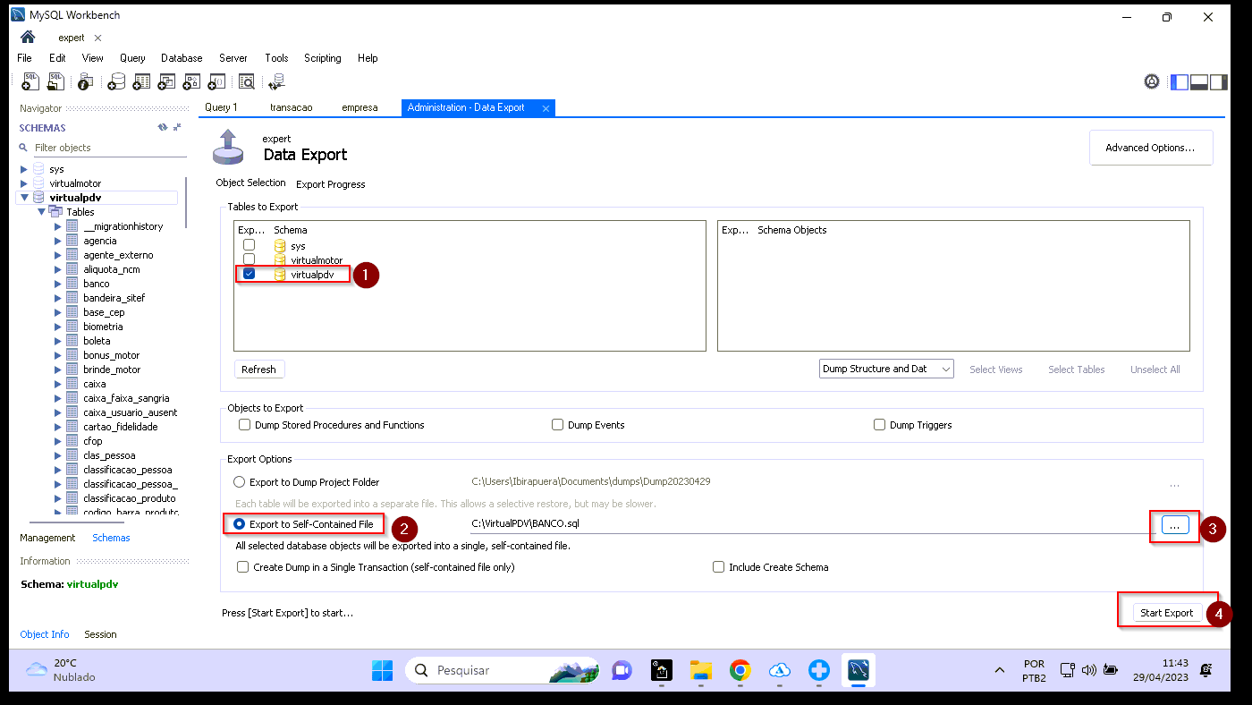
Task: Check the sys schema export box
Action: pyautogui.click(x=250, y=245)
